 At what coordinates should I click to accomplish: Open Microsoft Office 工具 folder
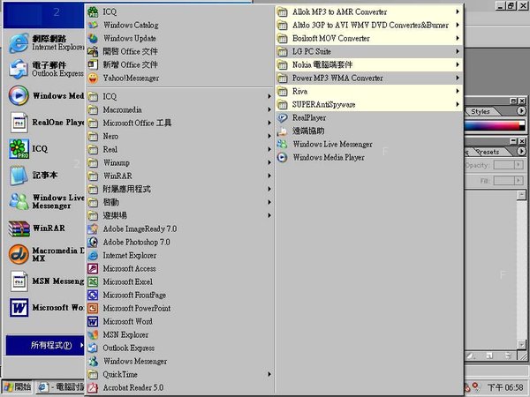[x=179, y=123]
